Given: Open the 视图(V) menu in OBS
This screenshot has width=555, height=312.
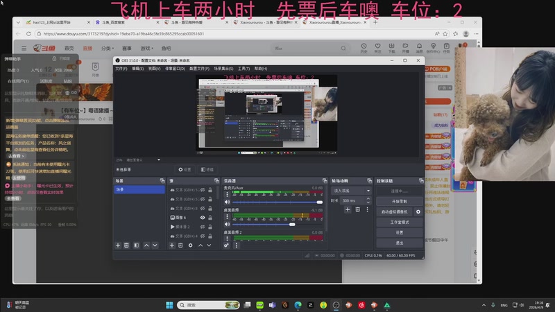Looking at the screenshot, I should click(x=154, y=69).
